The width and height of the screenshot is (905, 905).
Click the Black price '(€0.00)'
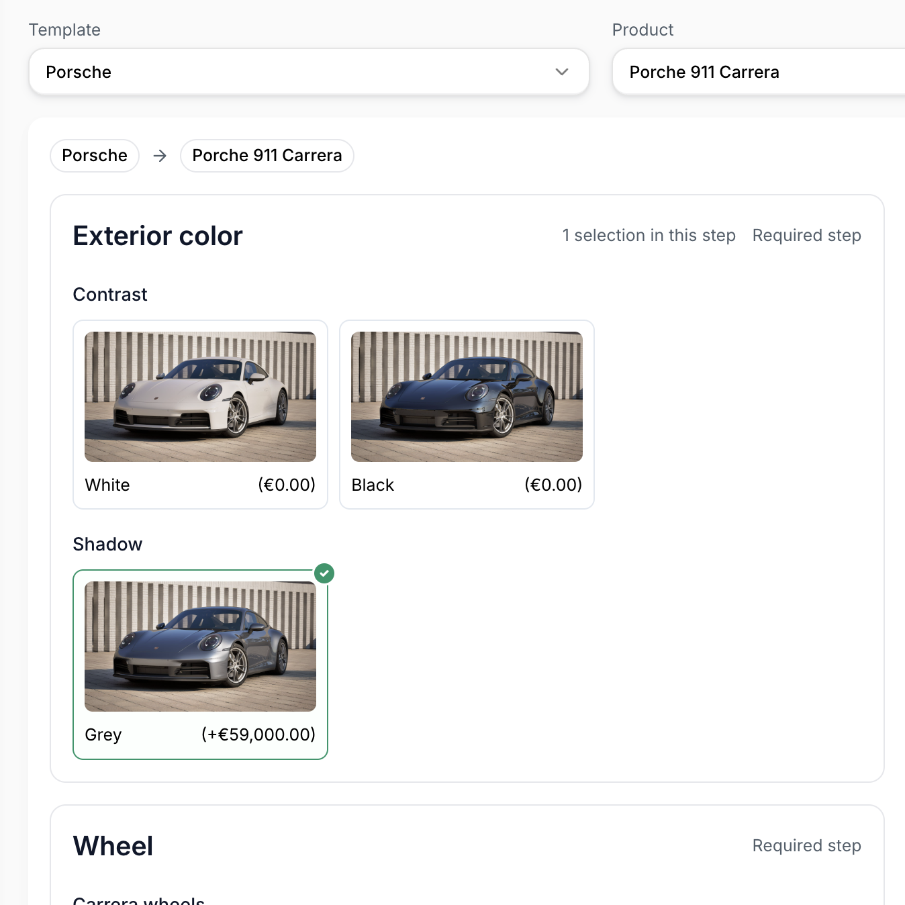[553, 485]
